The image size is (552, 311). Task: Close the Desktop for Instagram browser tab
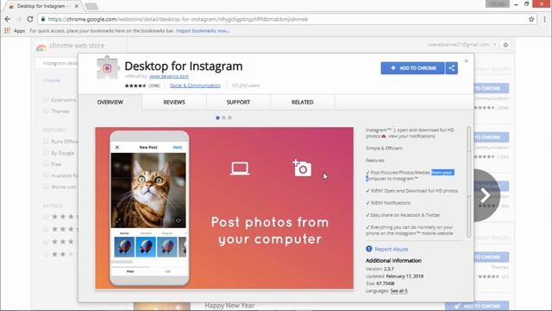77,6
